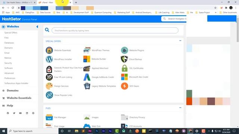The width and height of the screenshot is (239, 134).
Task: Launch the WordPress Installer icon
Action: tap(49, 59)
